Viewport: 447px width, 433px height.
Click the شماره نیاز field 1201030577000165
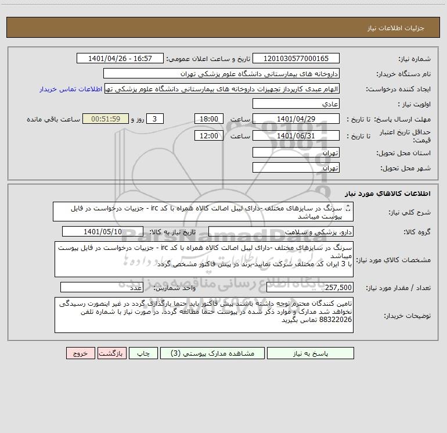296,58
